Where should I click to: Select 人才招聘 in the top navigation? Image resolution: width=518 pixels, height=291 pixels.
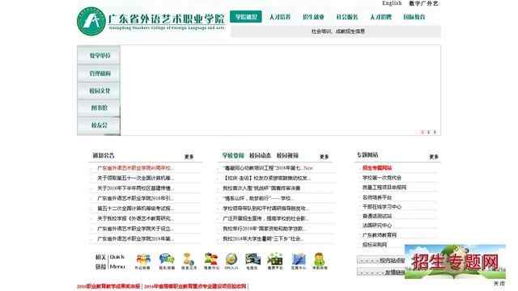click(380, 17)
